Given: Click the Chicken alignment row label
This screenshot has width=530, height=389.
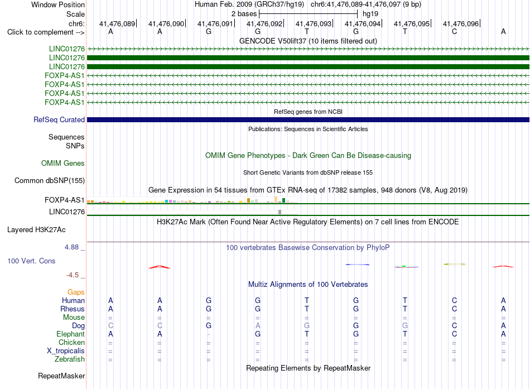Looking at the screenshot, I should pyautogui.click(x=71, y=342).
